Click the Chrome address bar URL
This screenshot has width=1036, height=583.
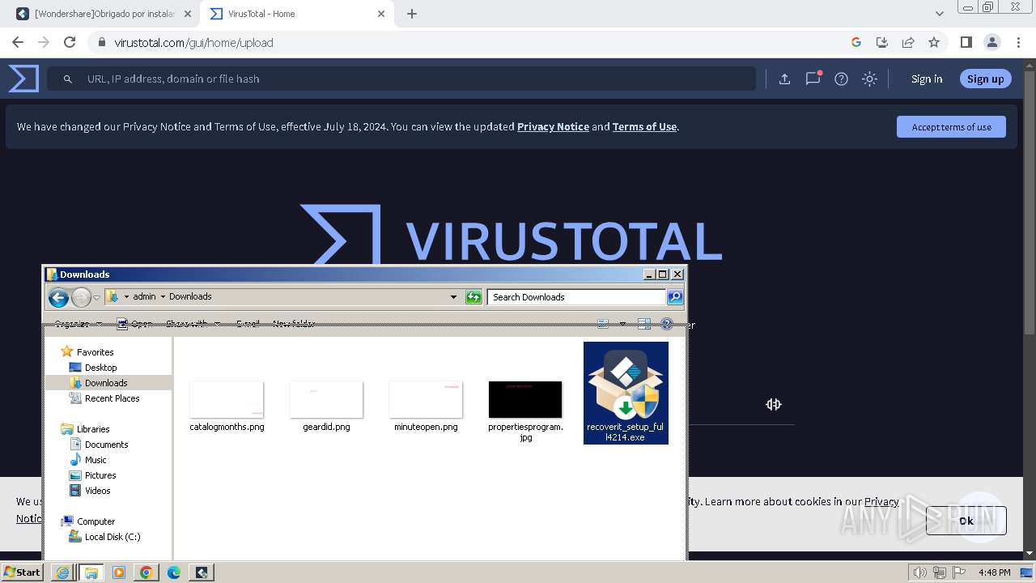[193, 42]
